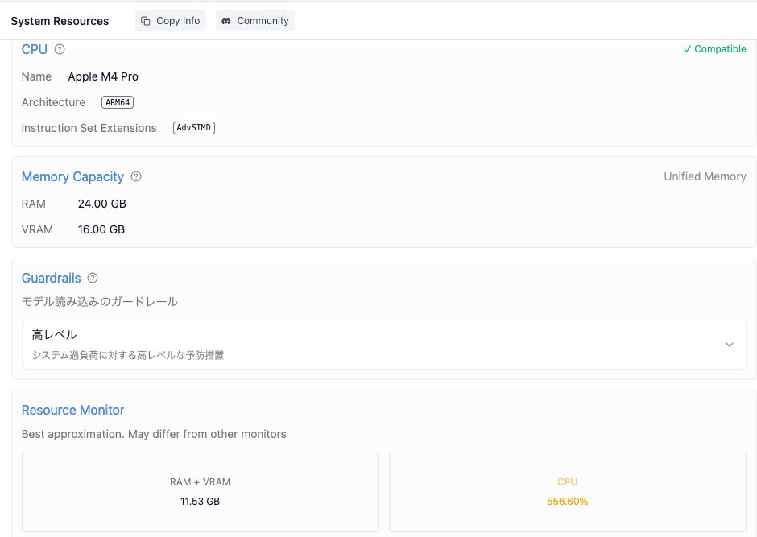The height and width of the screenshot is (537, 757).
Task: Show help for the CPU section
Action: 60,49
